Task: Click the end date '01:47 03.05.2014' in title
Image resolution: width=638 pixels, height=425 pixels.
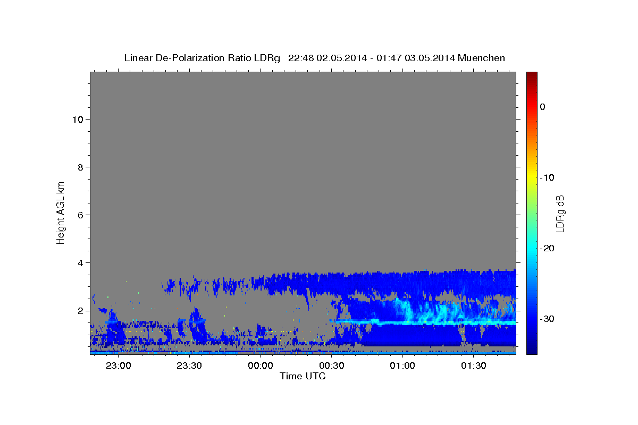Action: point(416,58)
